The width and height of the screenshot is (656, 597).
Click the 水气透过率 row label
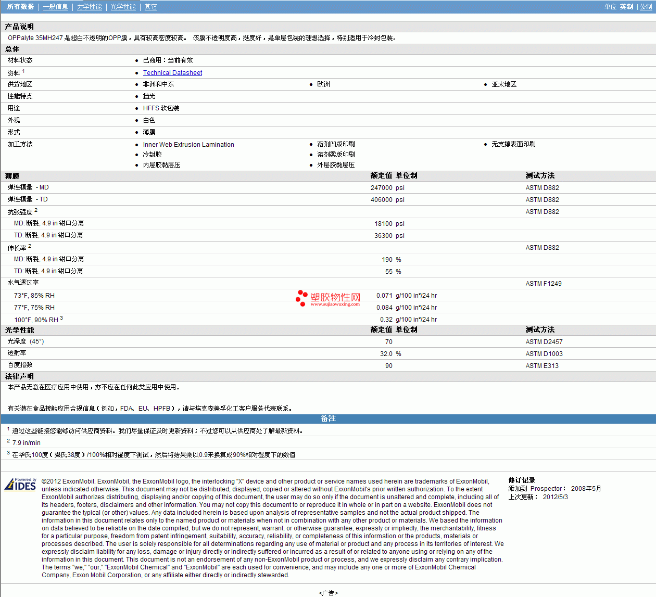click(23, 283)
